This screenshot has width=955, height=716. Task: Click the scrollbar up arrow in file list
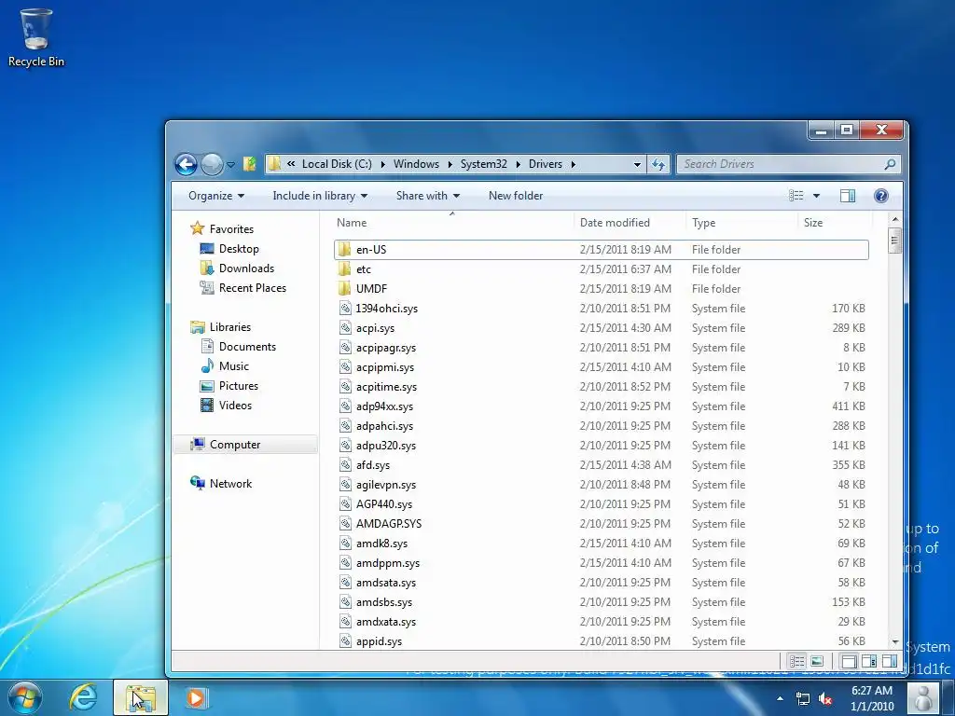point(894,219)
